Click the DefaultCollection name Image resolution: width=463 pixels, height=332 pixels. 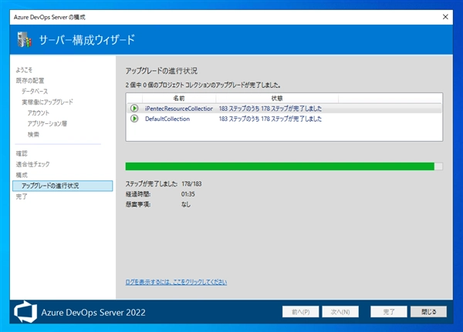[167, 119]
